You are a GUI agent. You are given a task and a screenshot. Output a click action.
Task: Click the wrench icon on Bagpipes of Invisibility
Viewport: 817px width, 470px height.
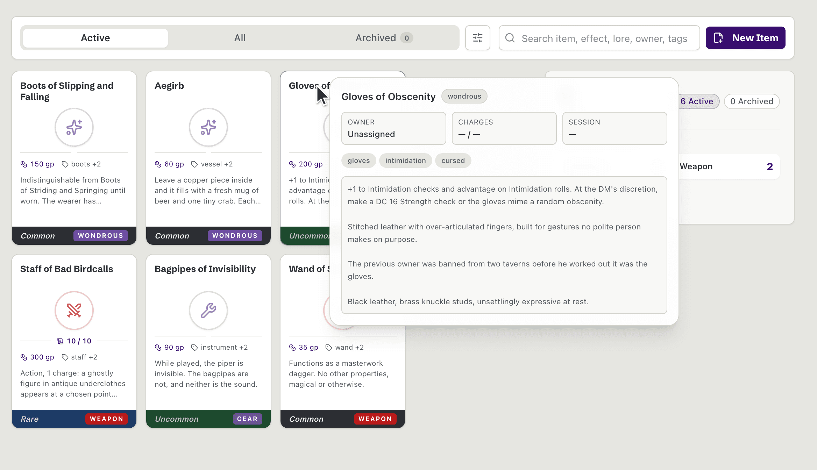(208, 310)
